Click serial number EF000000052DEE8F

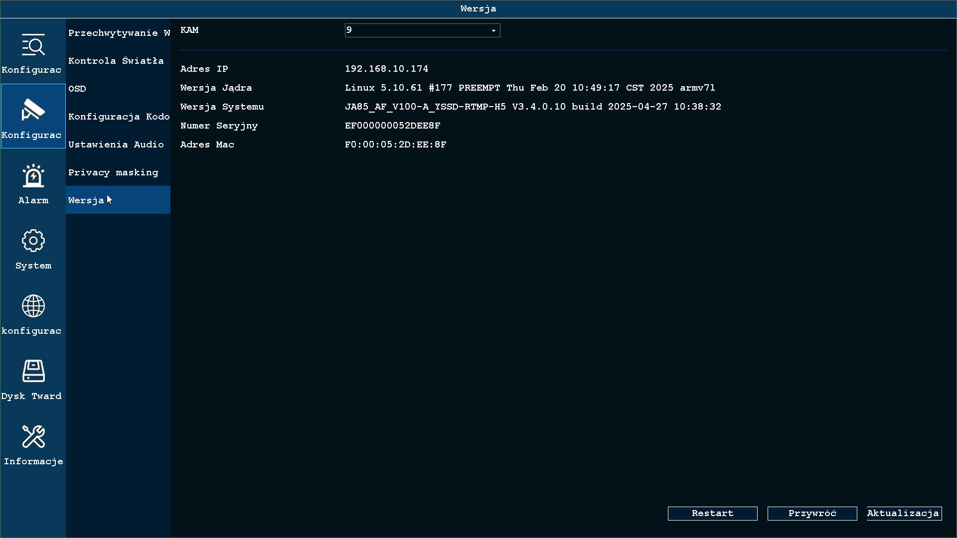pyautogui.click(x=392, y=126)
